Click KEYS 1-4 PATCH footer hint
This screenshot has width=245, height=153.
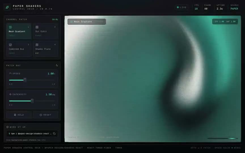201,148
